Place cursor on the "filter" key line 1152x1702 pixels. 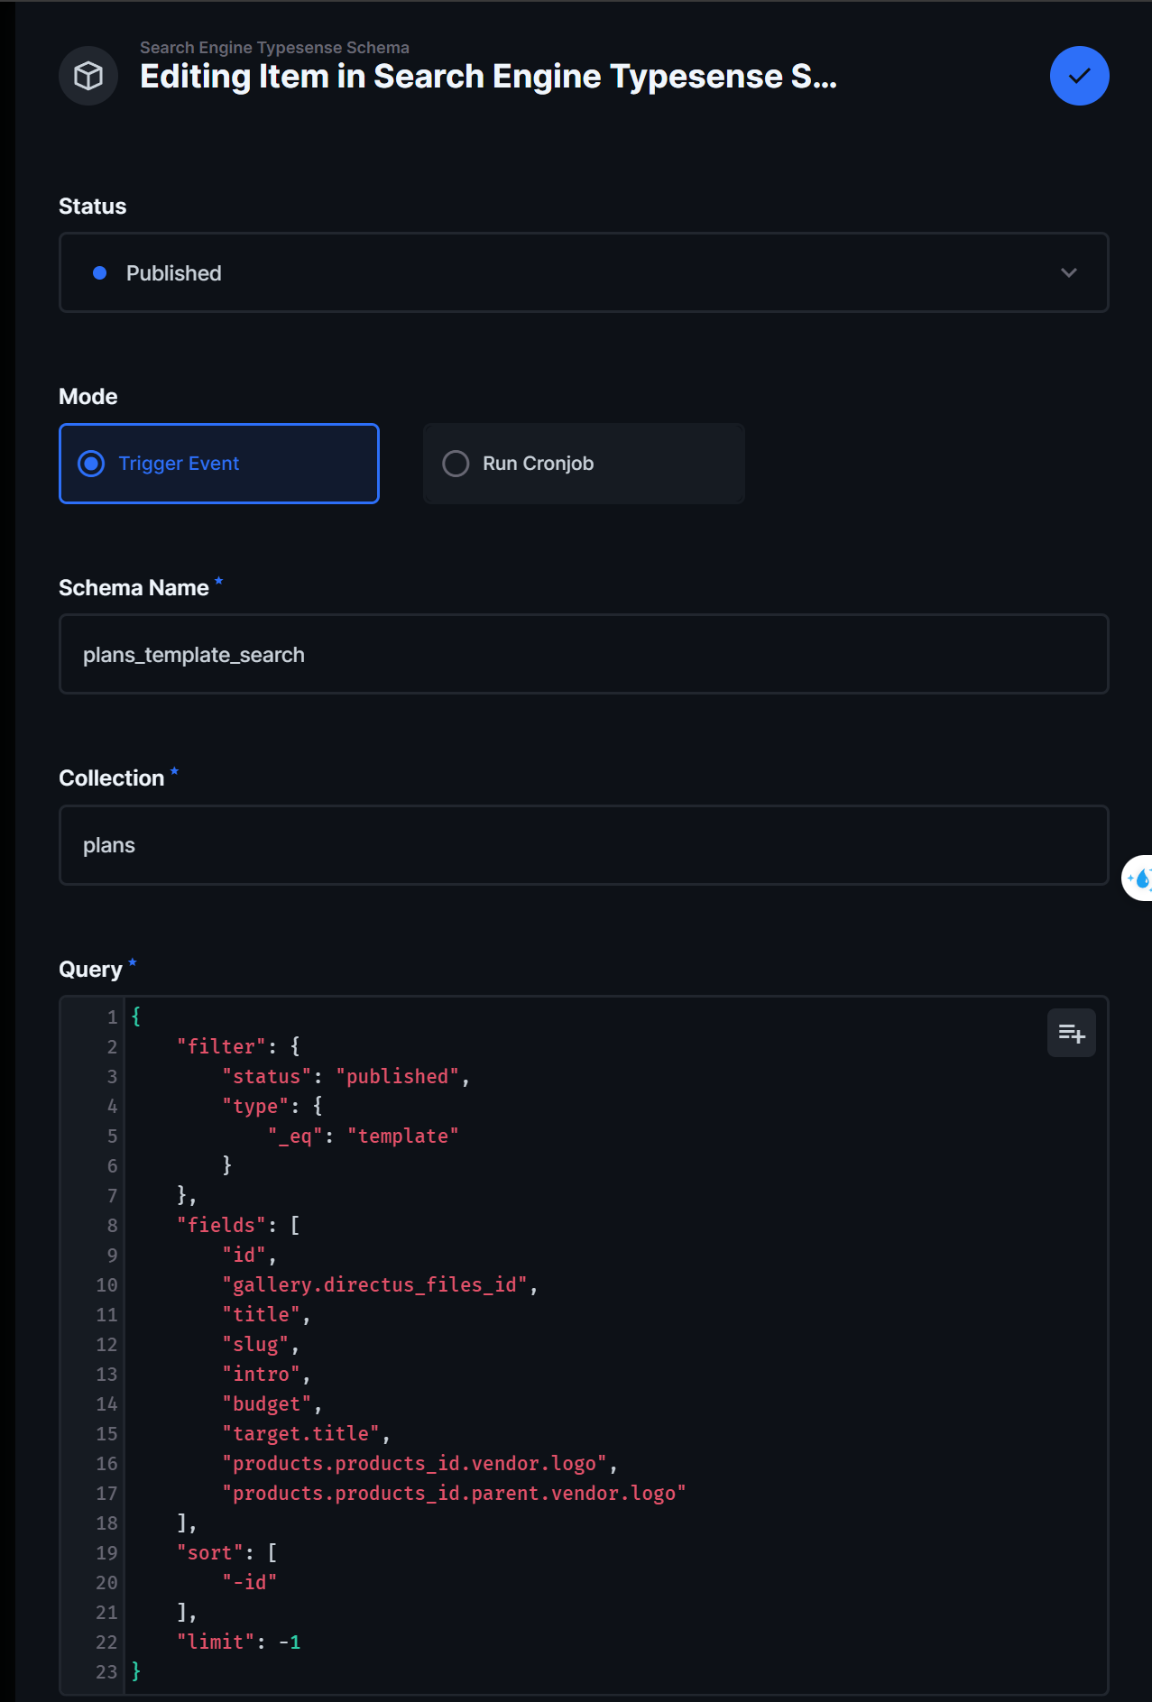click(221, 1046)
